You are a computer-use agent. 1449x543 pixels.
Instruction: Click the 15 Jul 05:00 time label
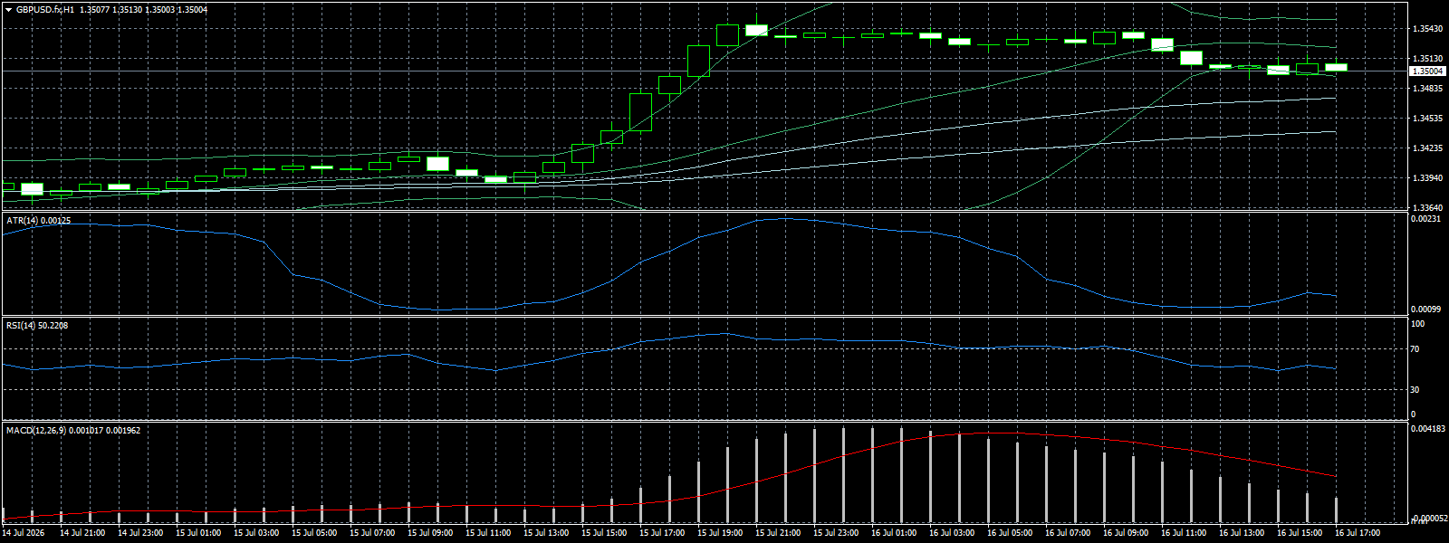tap(313, 533)
